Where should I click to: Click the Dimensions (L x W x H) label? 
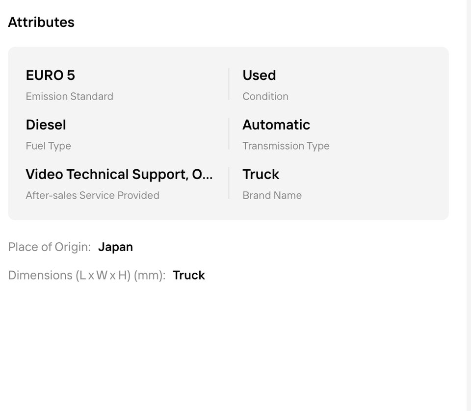click(86, 275)
